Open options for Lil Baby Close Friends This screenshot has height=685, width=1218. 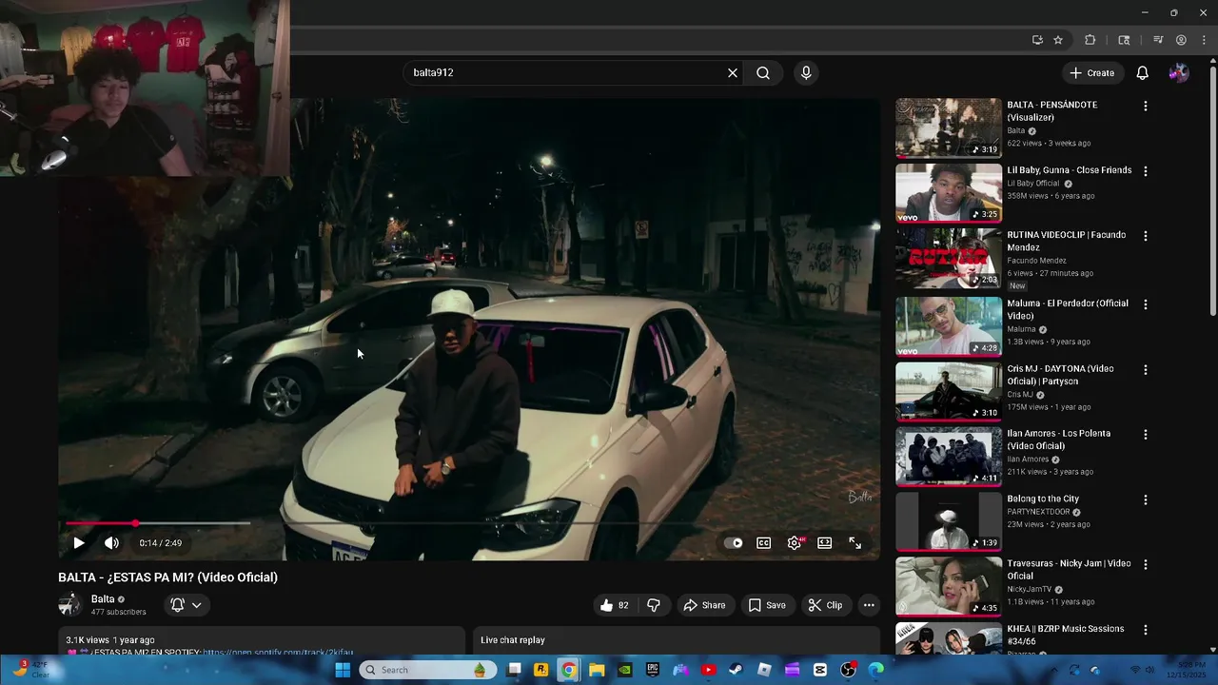pyautogui.click(x=1146, y=171)
